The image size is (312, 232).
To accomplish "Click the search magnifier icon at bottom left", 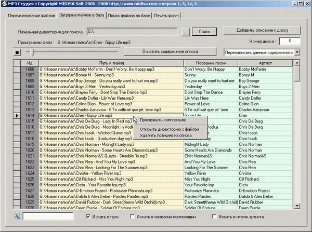I will pos(17,216).
